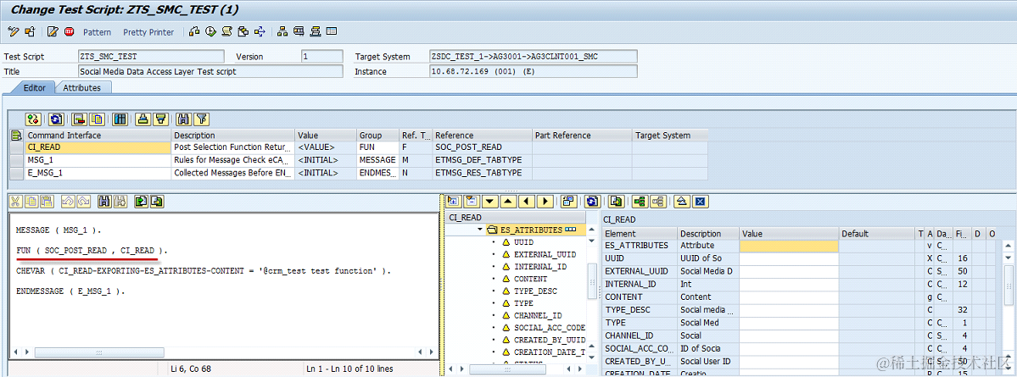Click the CHEVAR code line in the editor
Image resolution: width=1017 pixels, height=377 pixels.
[x=204, y=271]
